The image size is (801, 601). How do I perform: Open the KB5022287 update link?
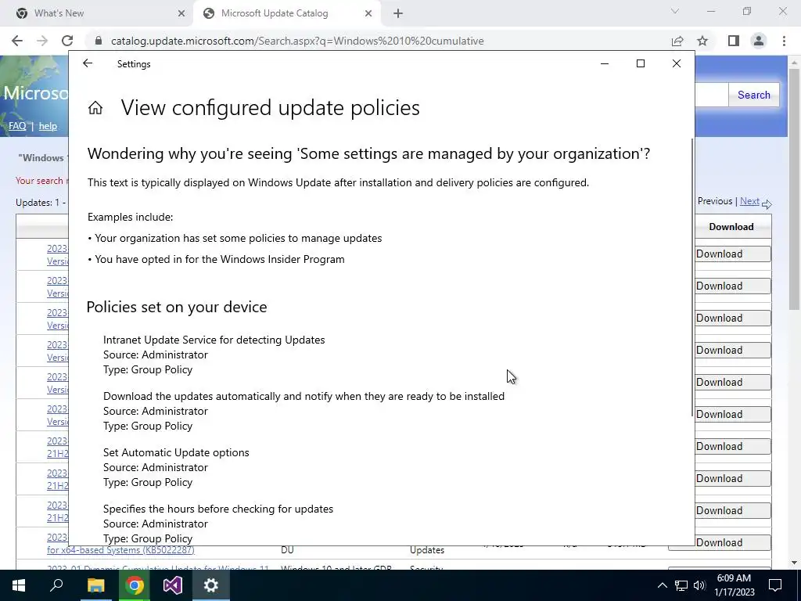point(120,550)
